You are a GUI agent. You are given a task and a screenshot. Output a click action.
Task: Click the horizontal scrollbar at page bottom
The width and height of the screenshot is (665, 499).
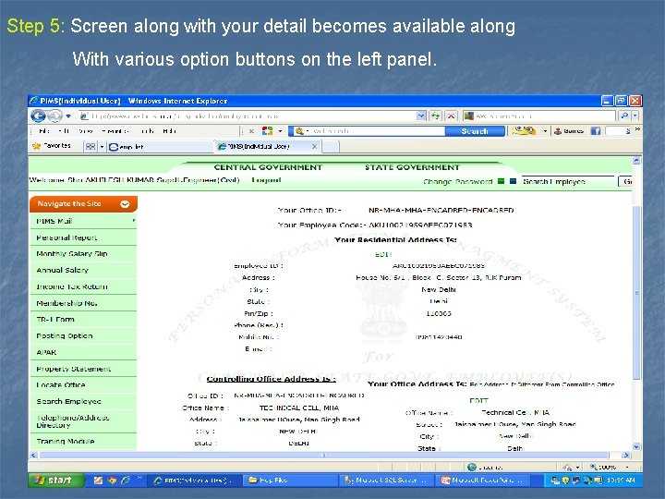click(324, 456)
